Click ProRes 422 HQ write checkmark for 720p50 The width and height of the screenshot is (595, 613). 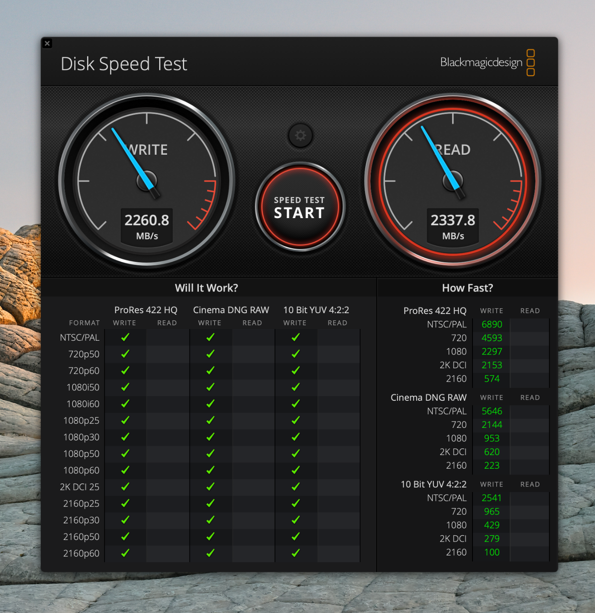tap(125, 354)
